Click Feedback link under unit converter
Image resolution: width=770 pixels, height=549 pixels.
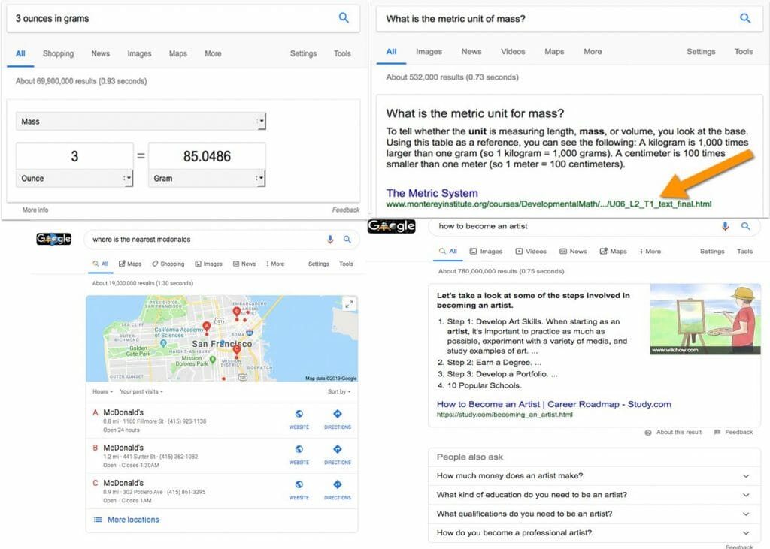[346, 210]
